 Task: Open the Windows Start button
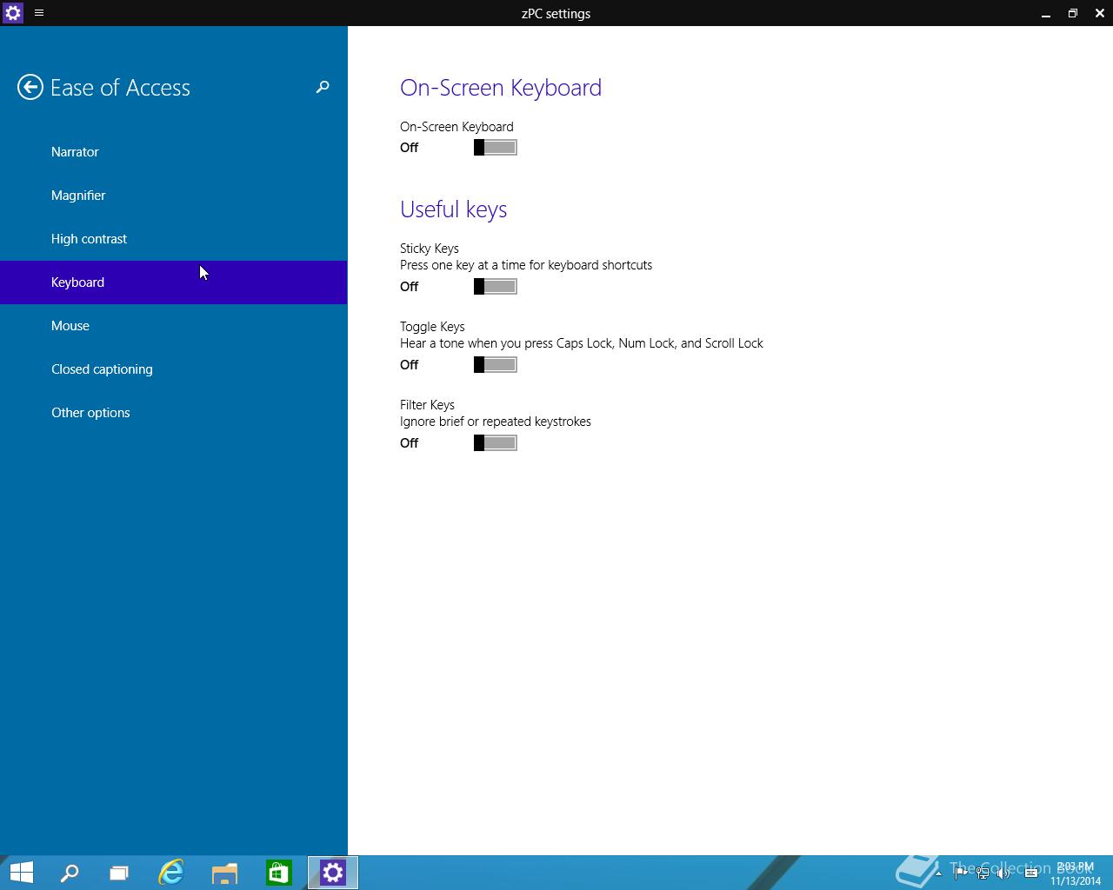(21, 873)
